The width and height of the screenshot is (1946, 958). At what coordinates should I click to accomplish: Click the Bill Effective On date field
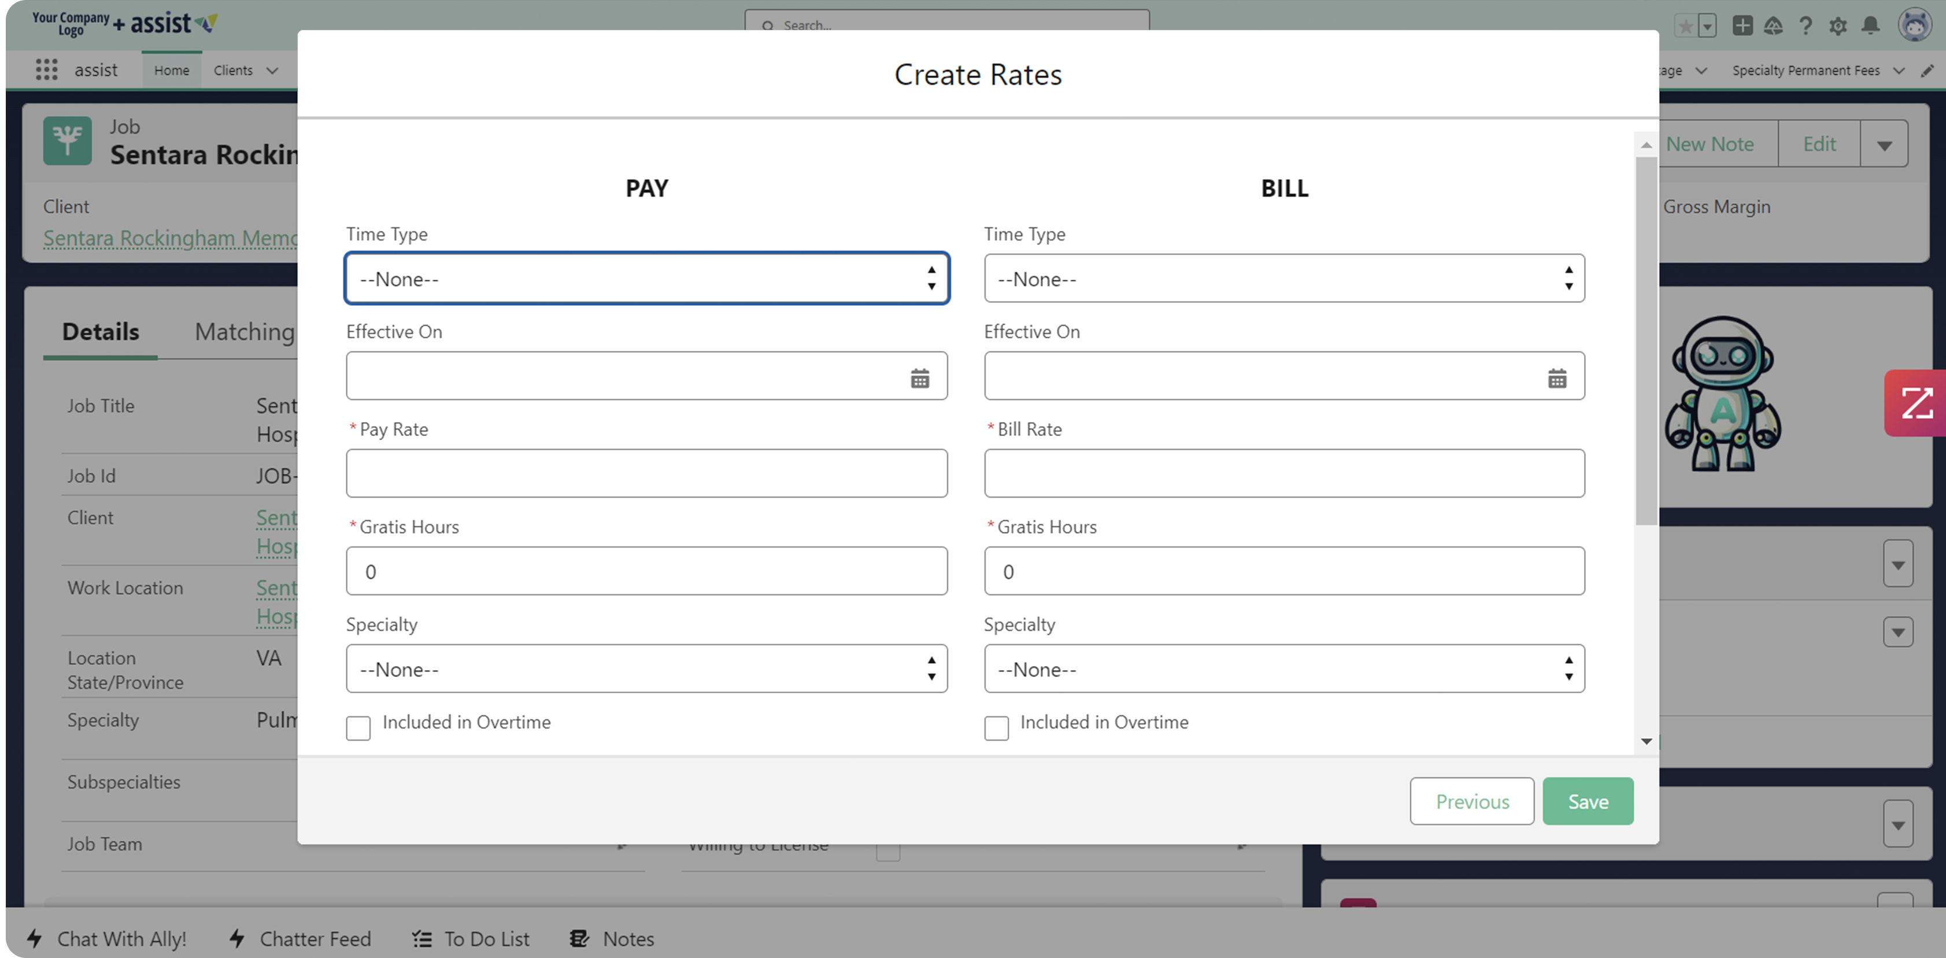[1284, 375]
